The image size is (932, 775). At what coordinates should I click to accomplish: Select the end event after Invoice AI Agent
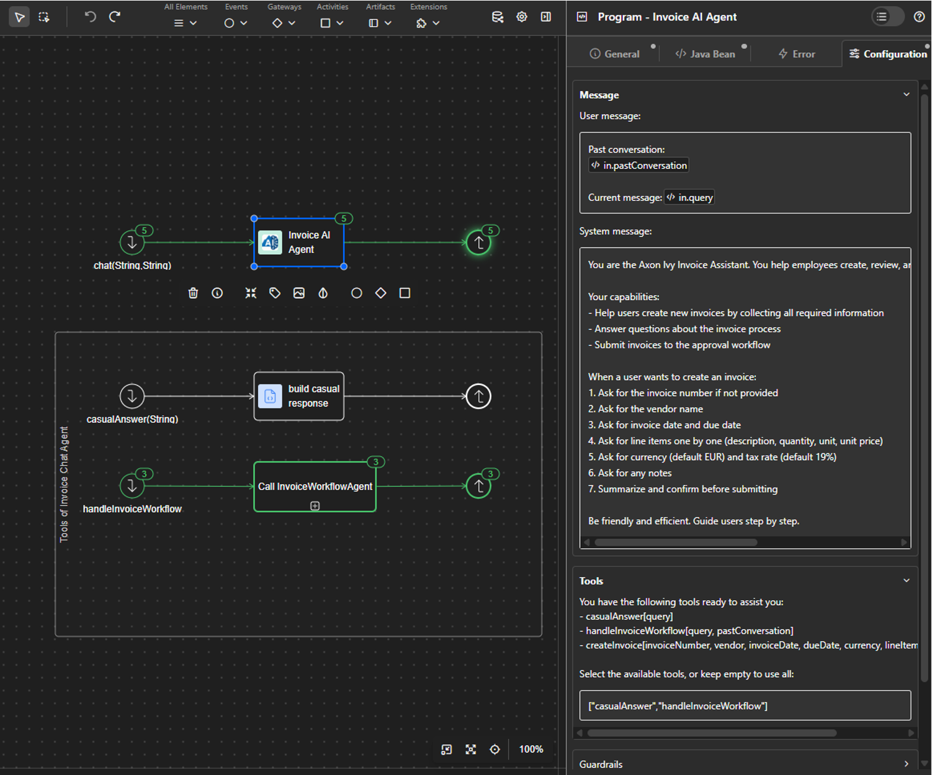pos(479,242)
